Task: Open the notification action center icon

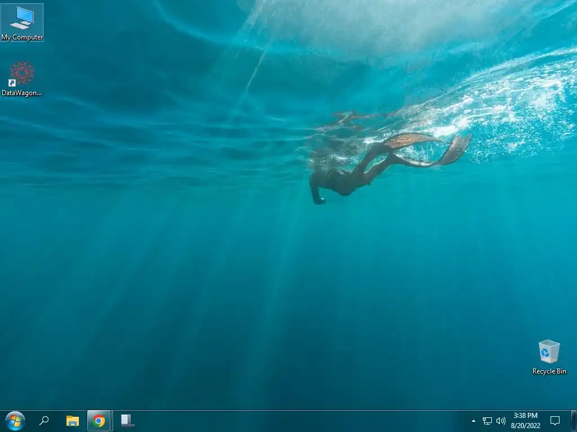Action: [x=555, y=421]
